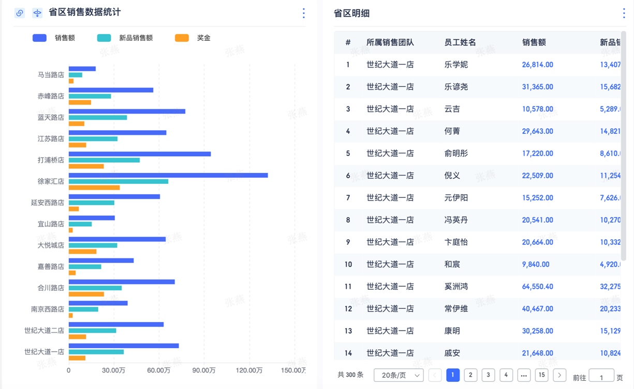Click the page number input next to 前往
The height and width of the screenshot is (389, 634).
tap(601, 377)
